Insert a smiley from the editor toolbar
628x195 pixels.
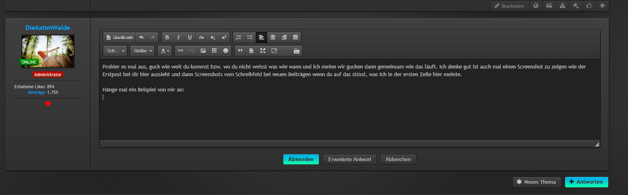[x=226, y=51]
